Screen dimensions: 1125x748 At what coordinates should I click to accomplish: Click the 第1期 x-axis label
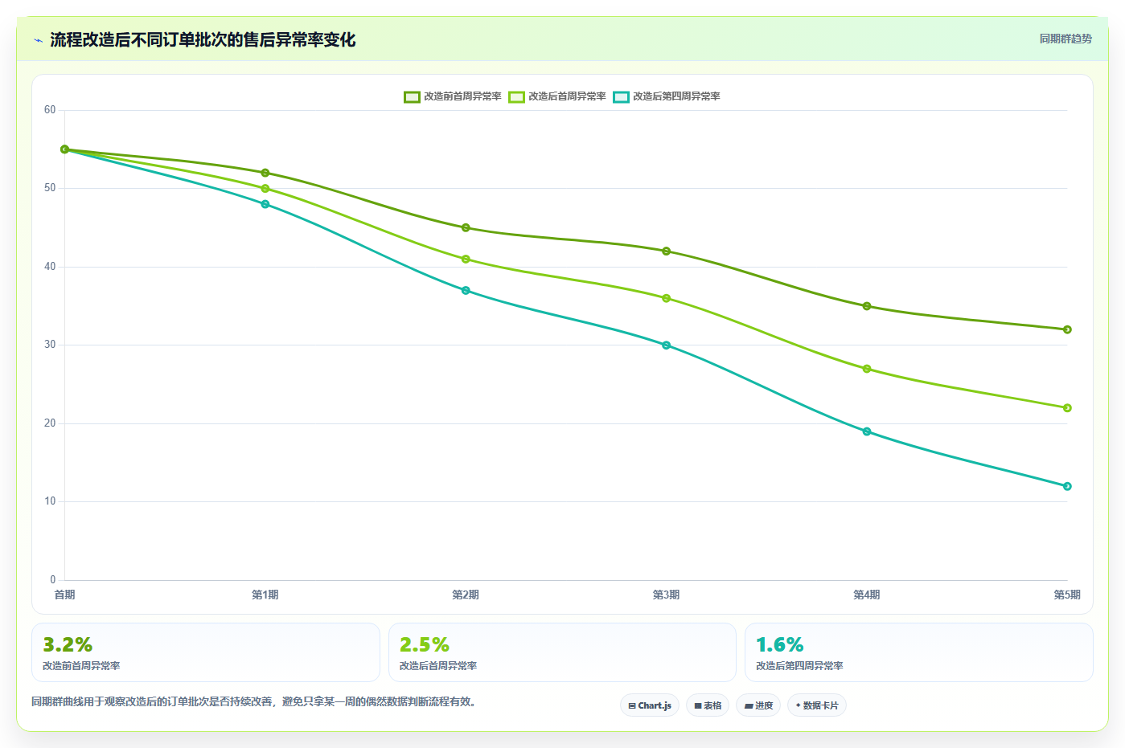point(265,595)
